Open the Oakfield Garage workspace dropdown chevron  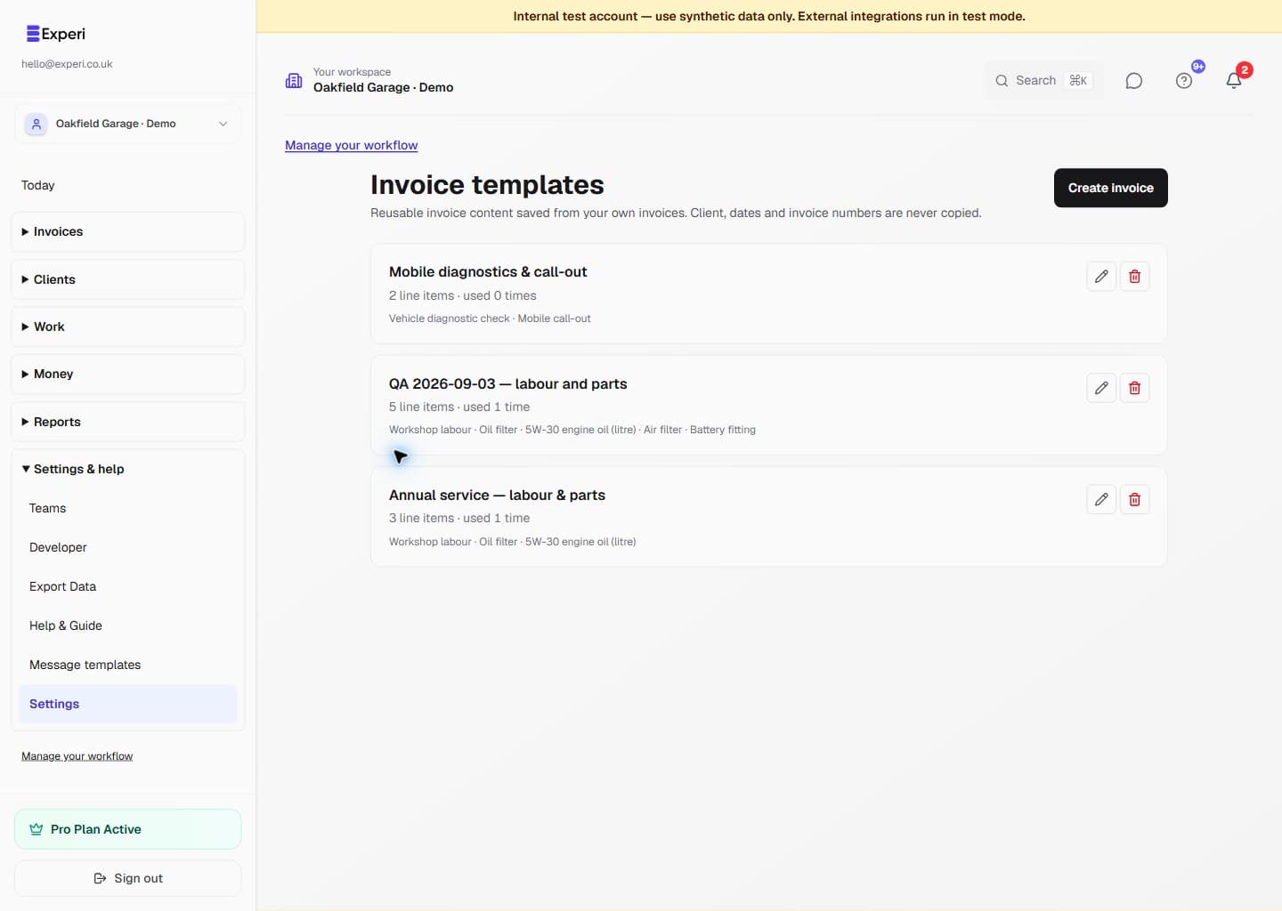click(223, 124)
